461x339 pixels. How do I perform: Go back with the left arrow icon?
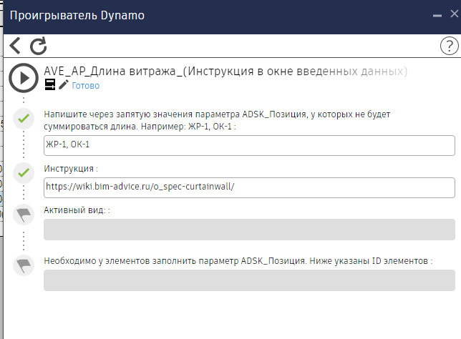[15, 46]
